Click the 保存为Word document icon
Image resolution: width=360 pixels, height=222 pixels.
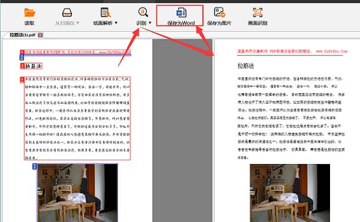(x=181, y=12)
